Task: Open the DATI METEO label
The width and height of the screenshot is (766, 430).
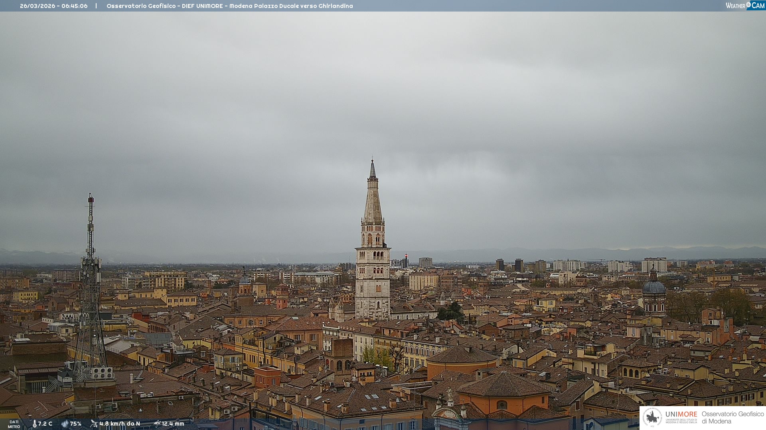Action: tap(14, 424)
